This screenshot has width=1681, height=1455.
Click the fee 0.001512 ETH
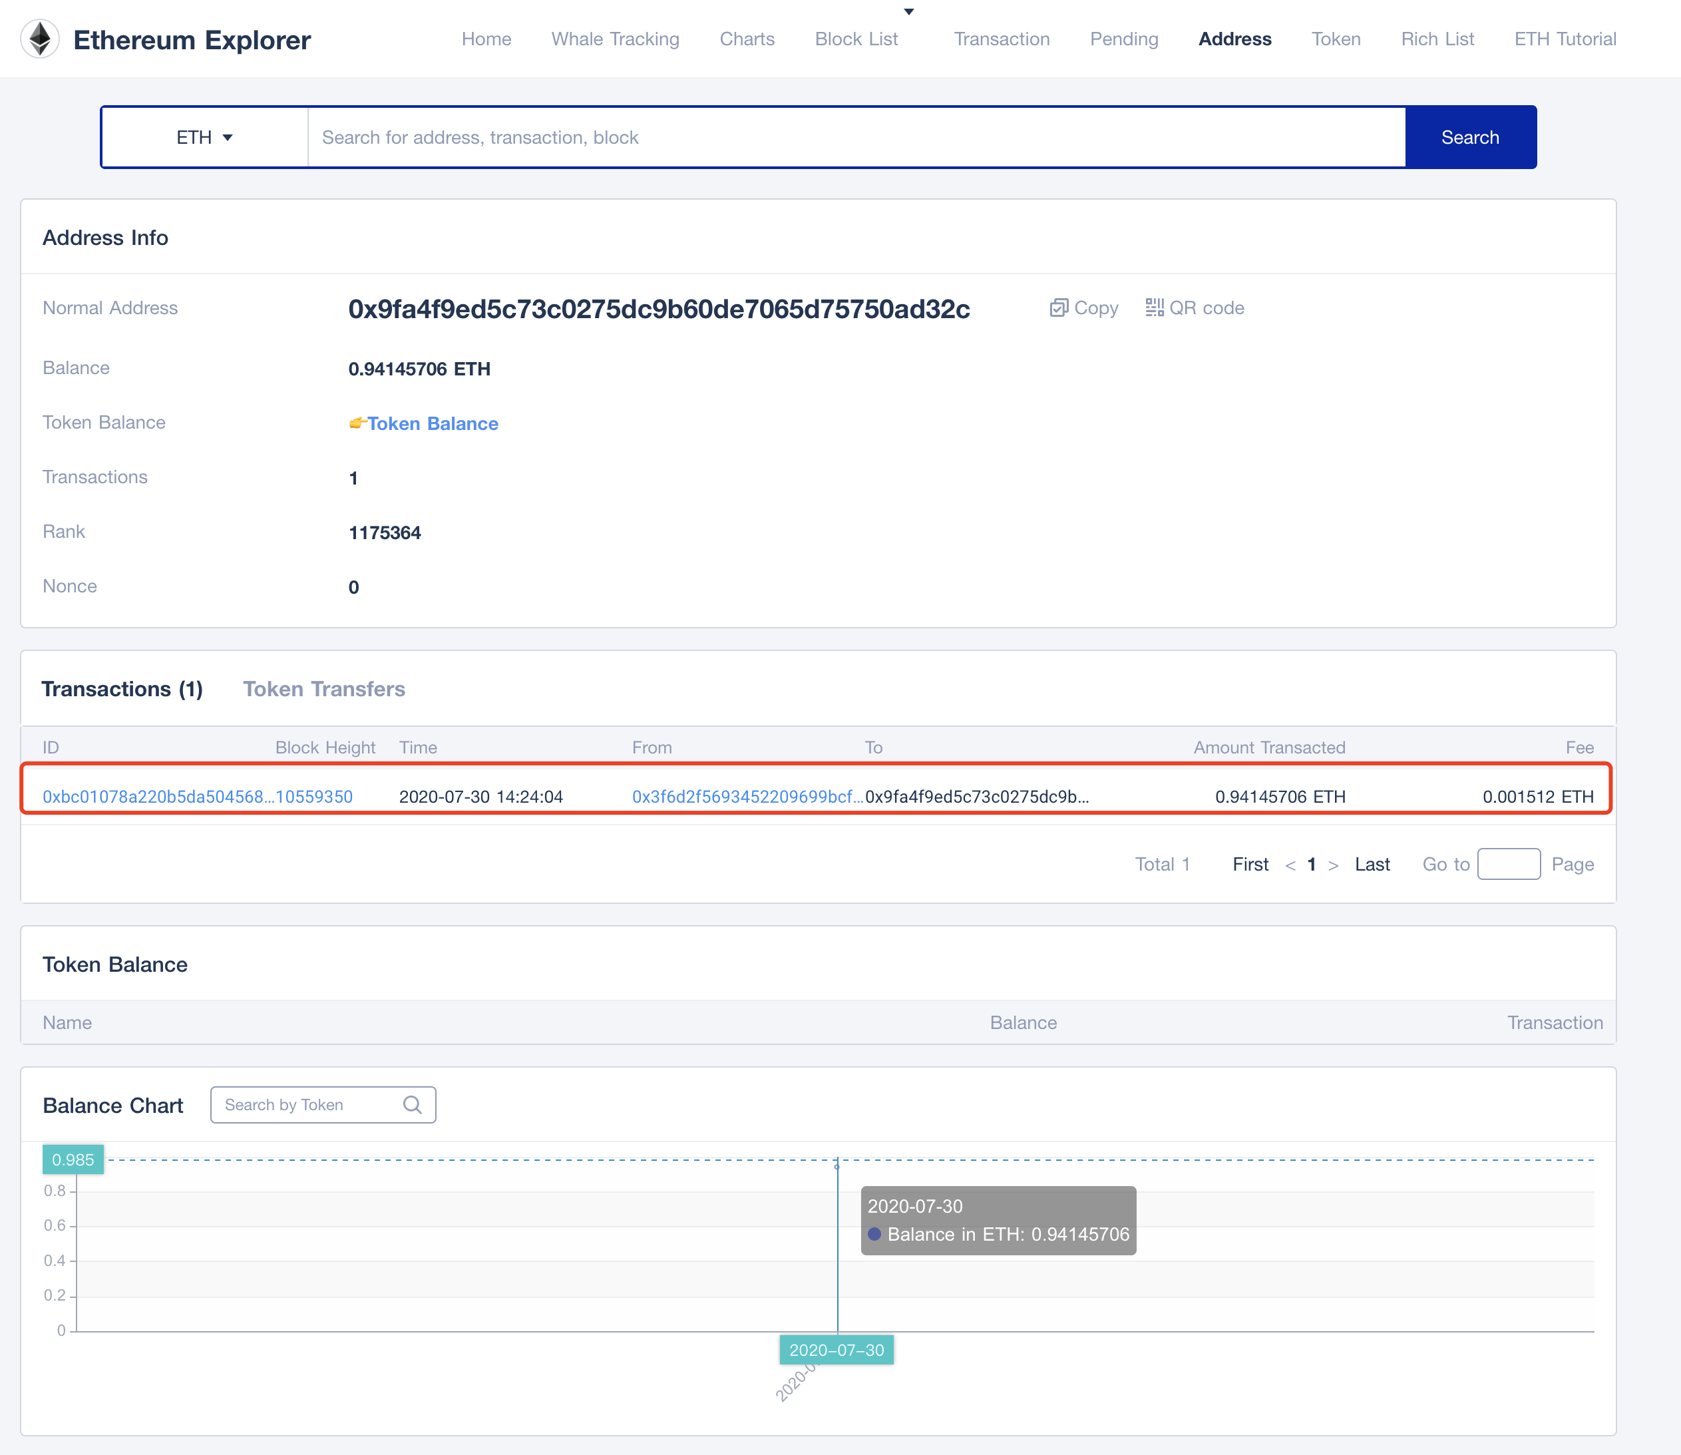[1538, 797]
